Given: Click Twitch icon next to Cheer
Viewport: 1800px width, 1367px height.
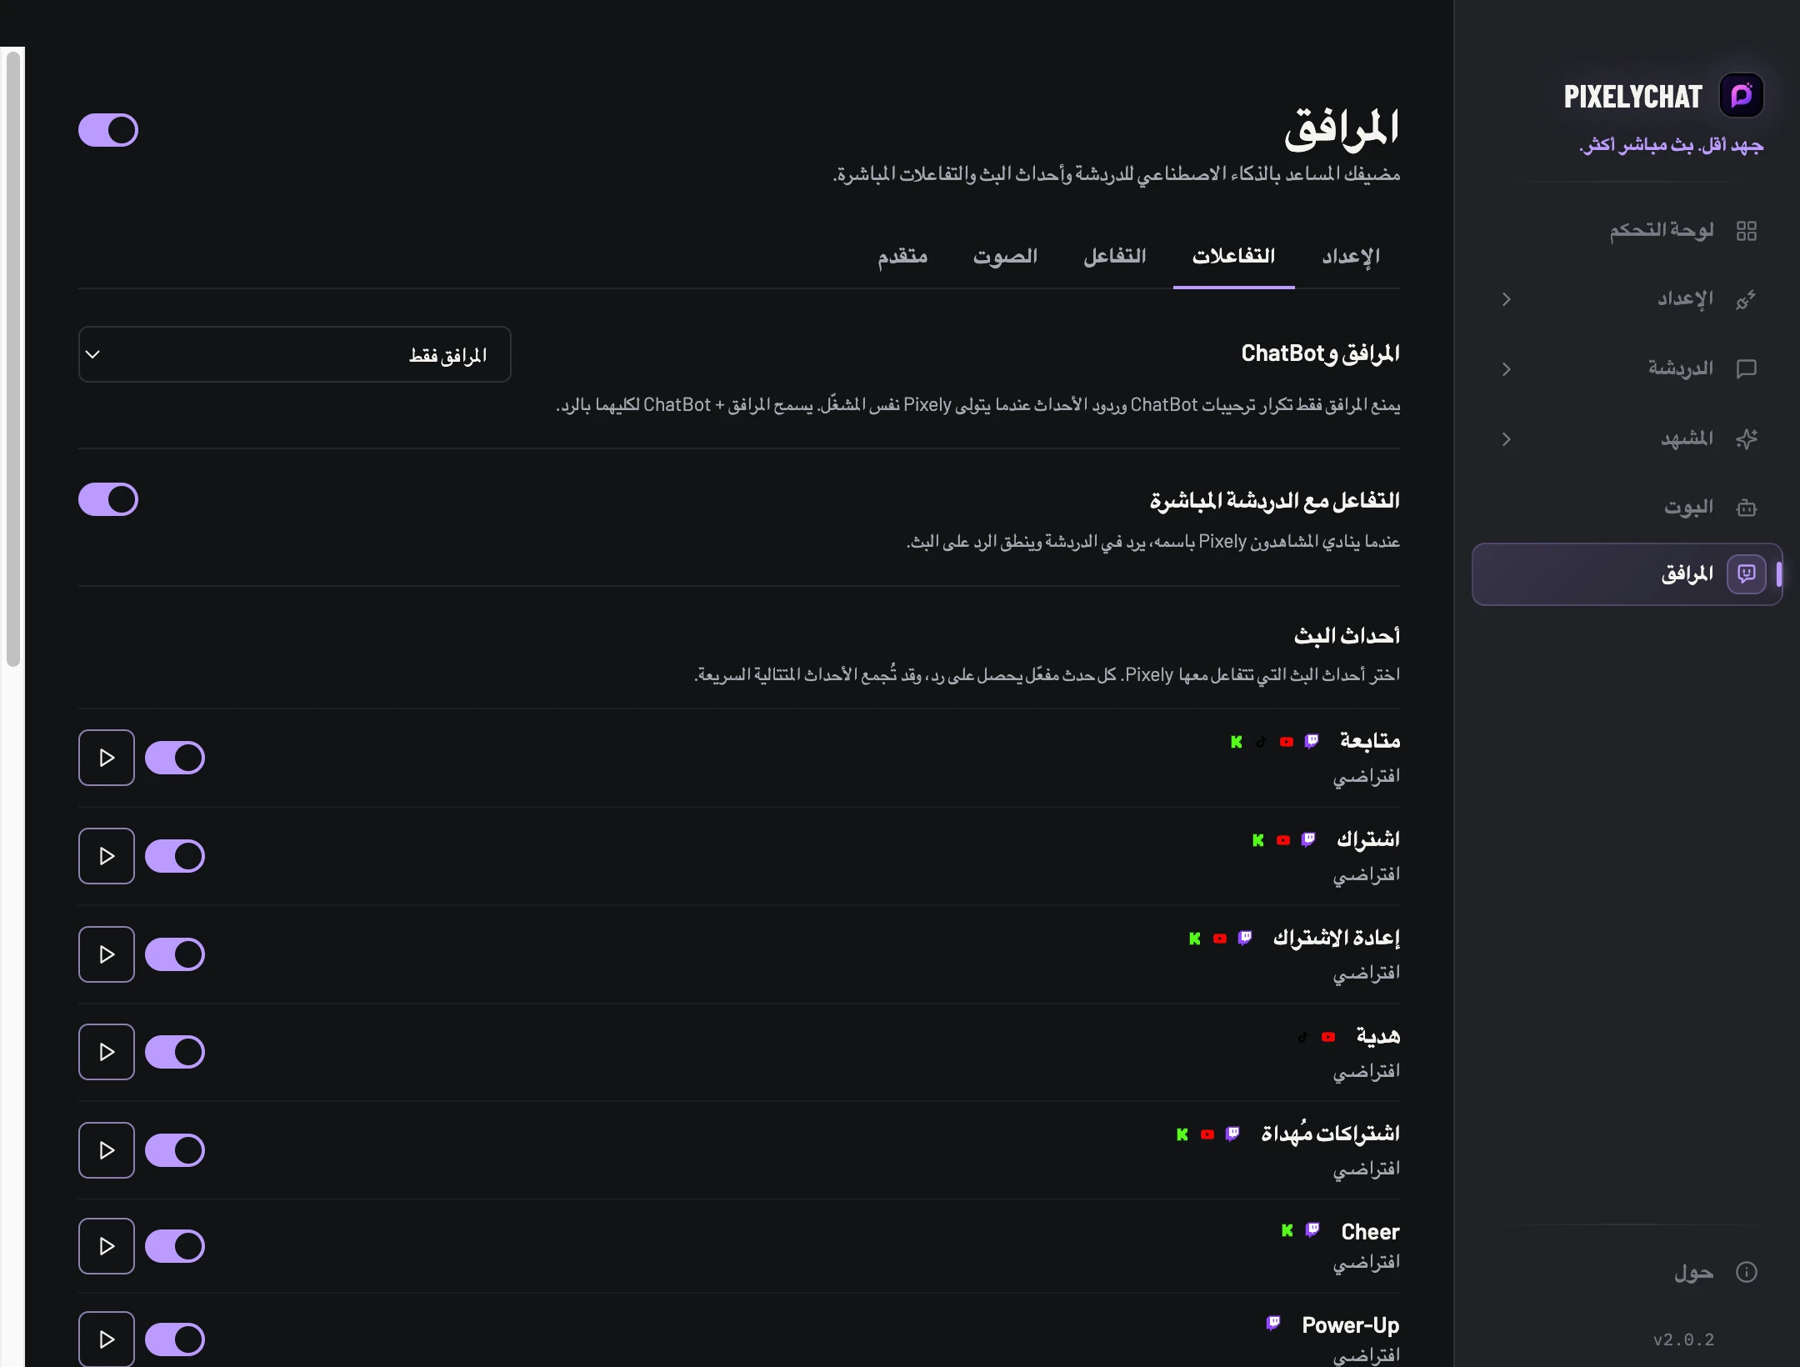Looking at the screenshot, I should (x=1312, y=1229).
